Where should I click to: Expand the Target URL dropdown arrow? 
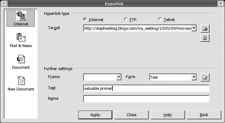pyautogui.click(x=194, y=28)
